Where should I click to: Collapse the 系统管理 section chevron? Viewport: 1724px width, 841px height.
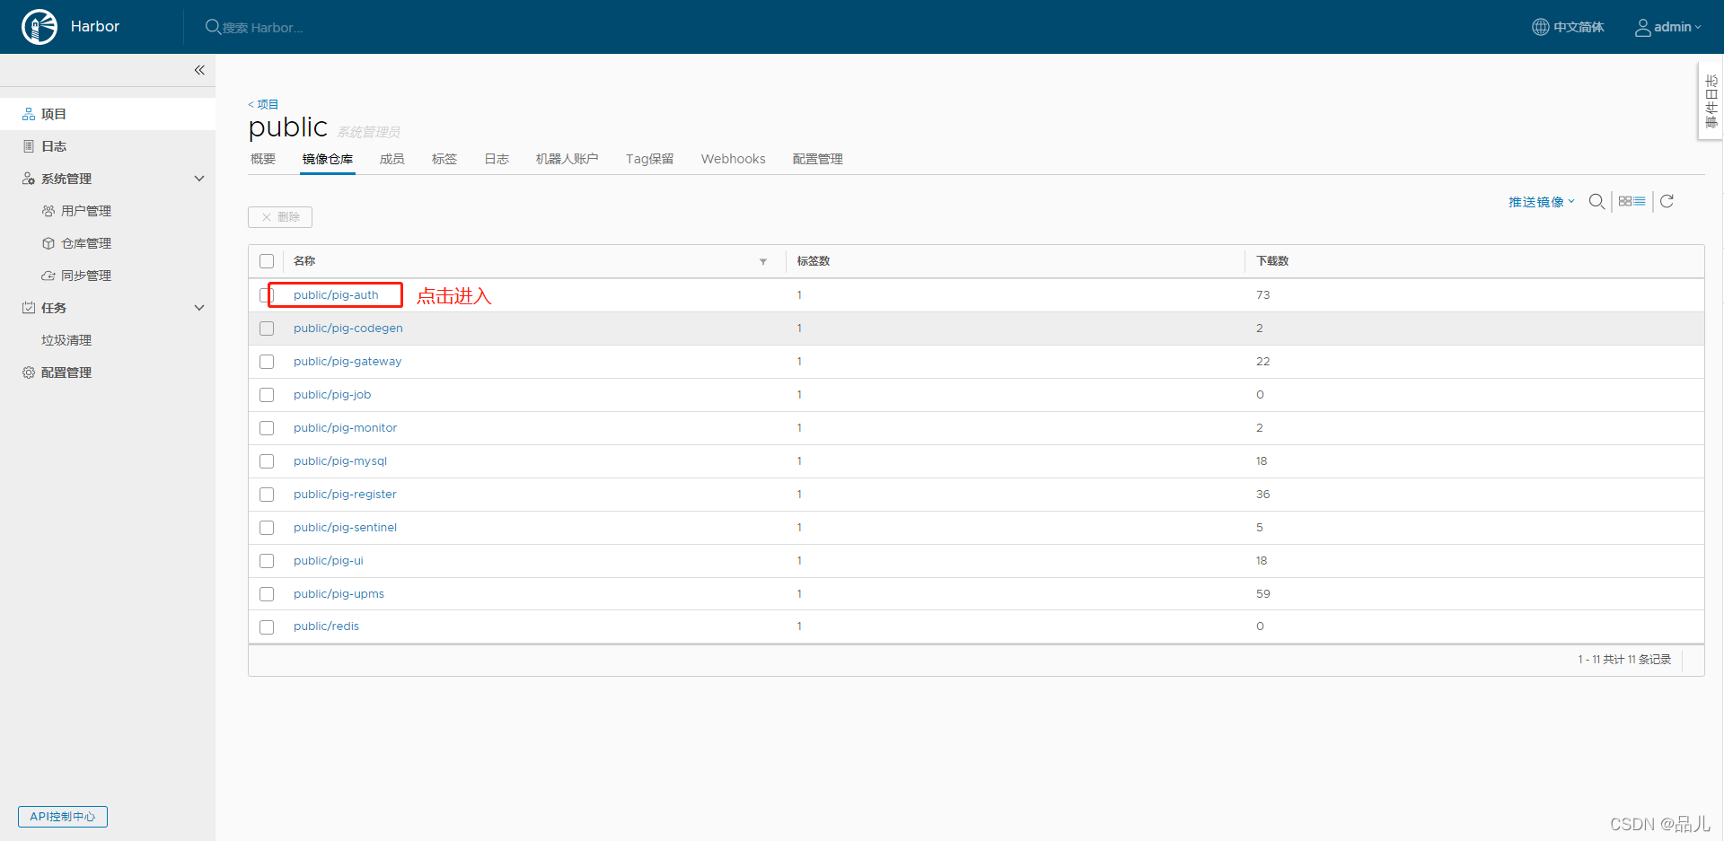[x=199, y=179]
